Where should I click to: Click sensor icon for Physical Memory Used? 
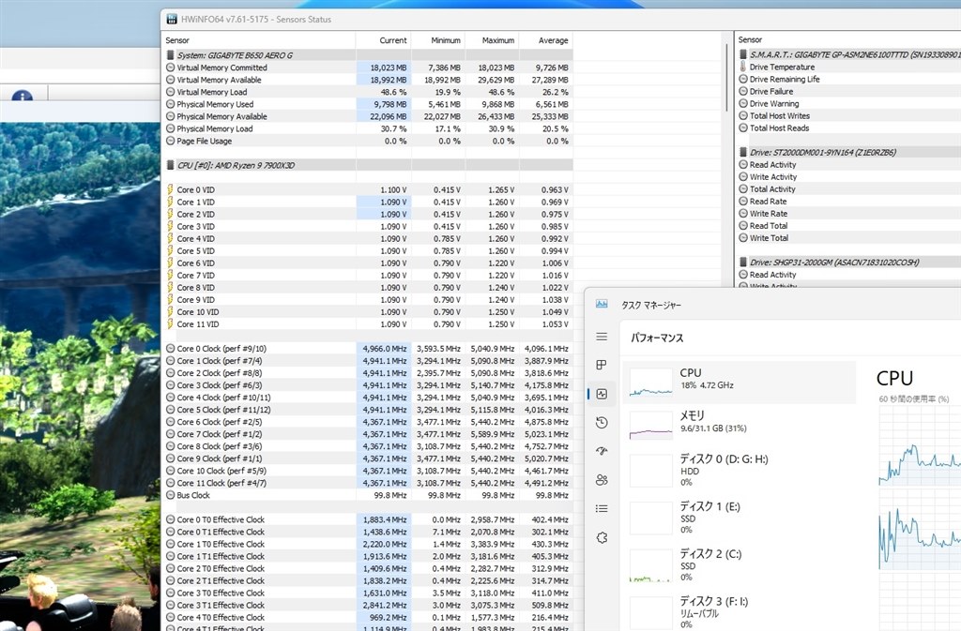171,104
